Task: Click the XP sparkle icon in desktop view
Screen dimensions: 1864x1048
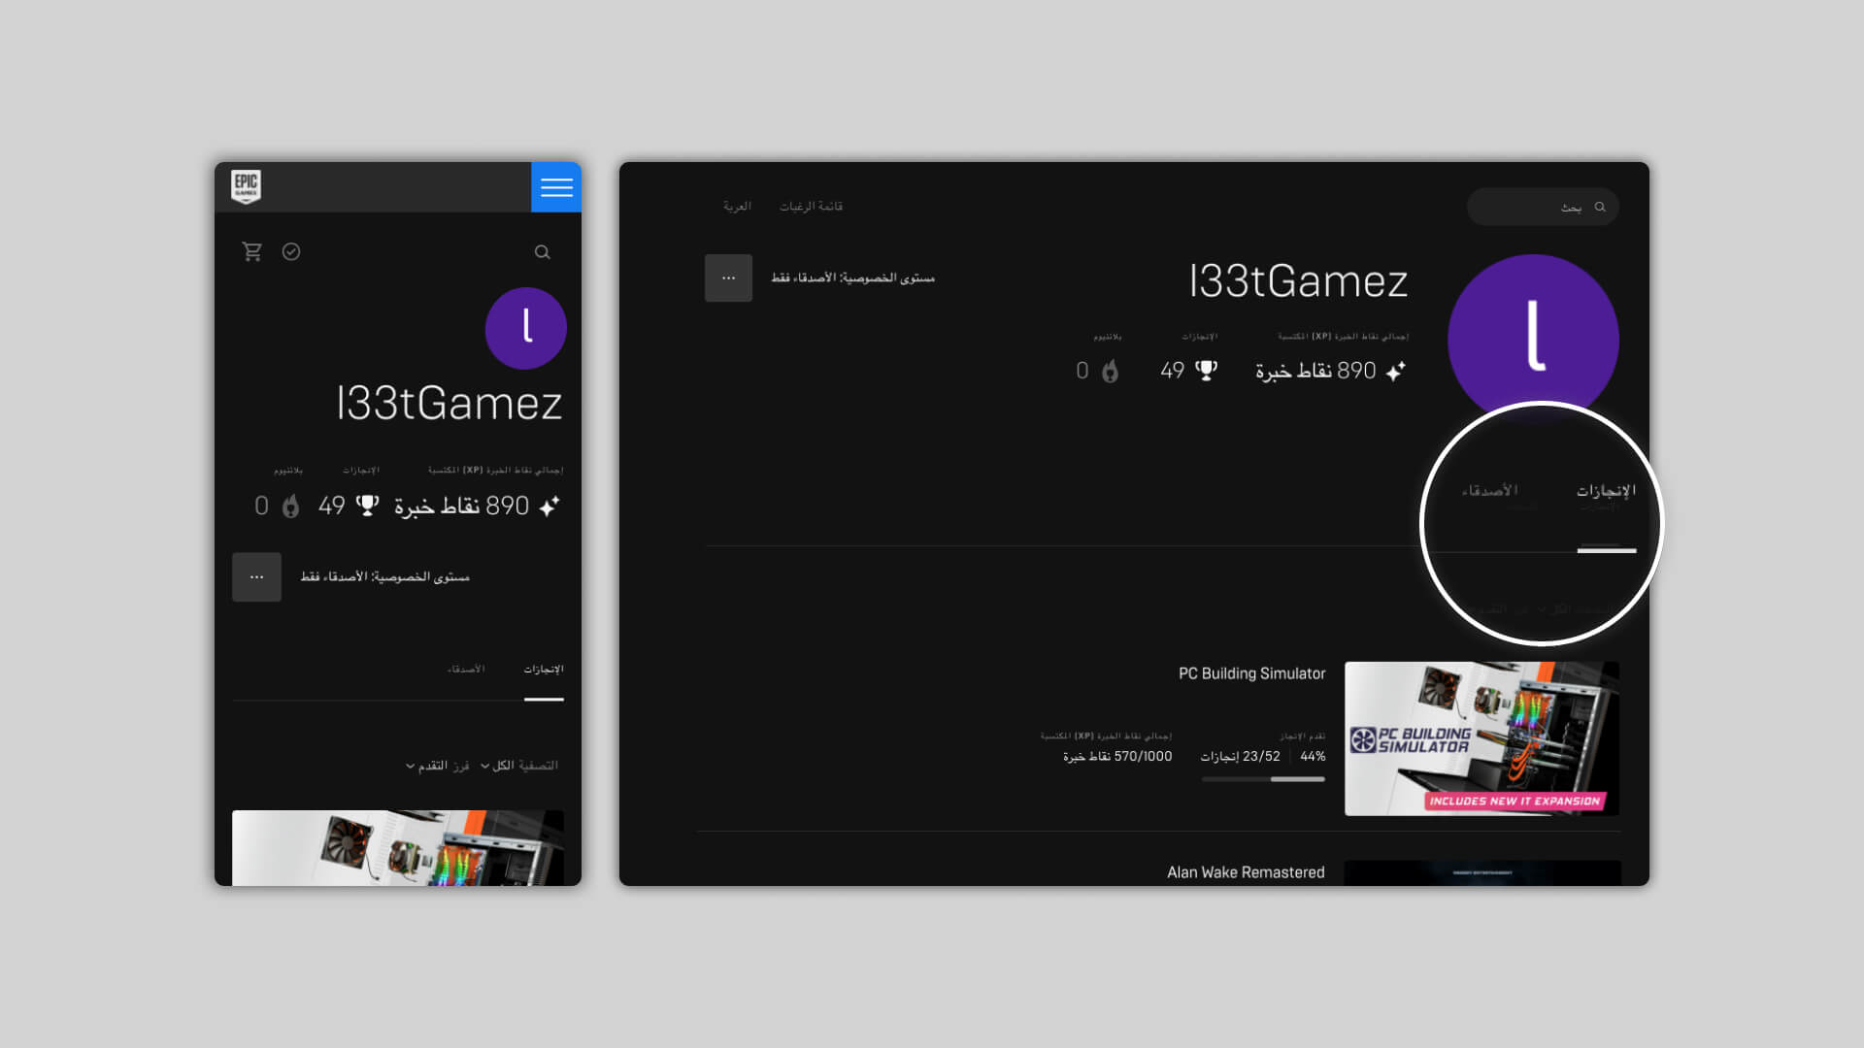Action: click(1395, 372)
